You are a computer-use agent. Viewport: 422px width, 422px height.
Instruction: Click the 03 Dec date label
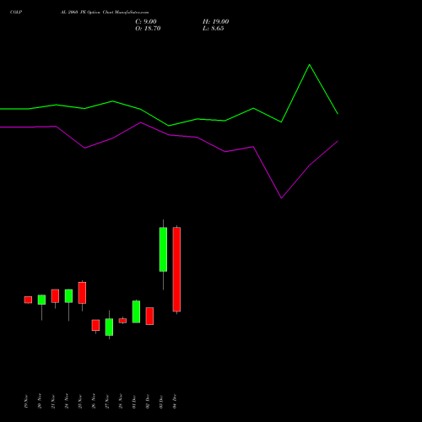pos(161,402)
